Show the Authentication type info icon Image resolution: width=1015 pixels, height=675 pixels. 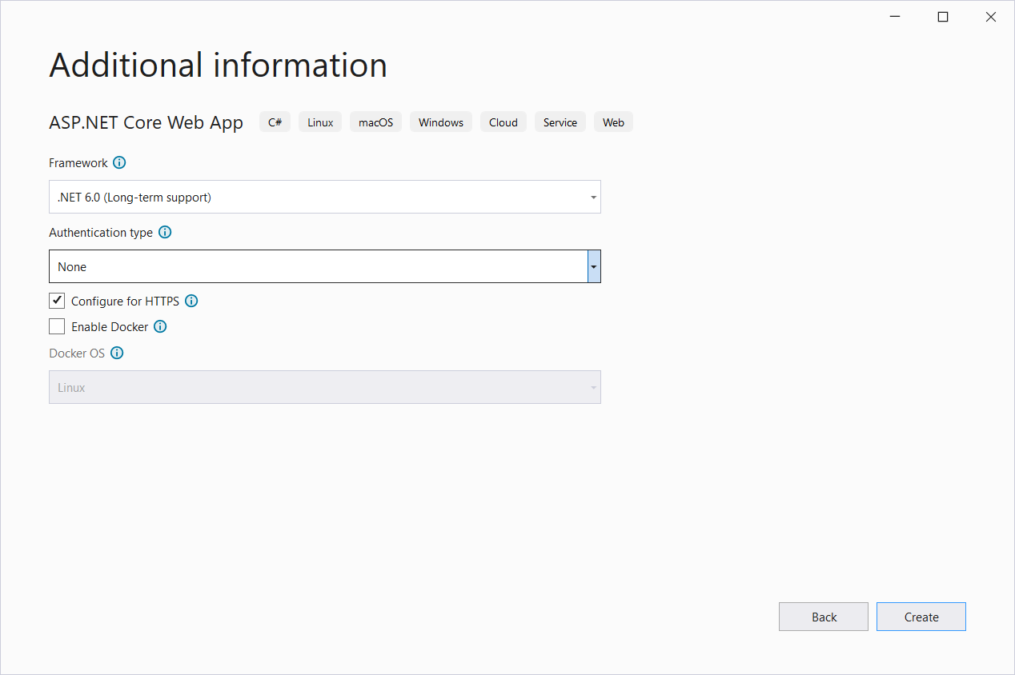(x=165, y=233)
